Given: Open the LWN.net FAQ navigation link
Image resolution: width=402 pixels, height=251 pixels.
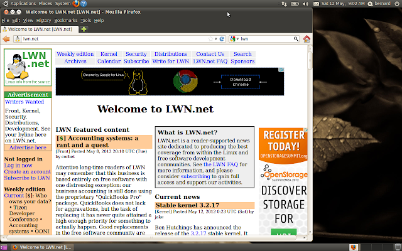Looking at the screenshot, I should tap(210, 61).
